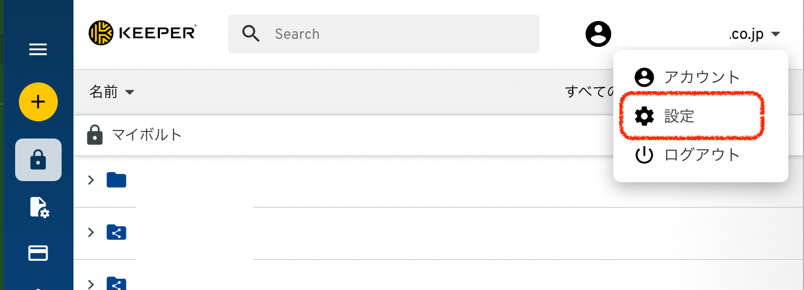This screenshot has width=804, height=290.
Task: Open the hamburger menu in sidebar
Action: 38,50
